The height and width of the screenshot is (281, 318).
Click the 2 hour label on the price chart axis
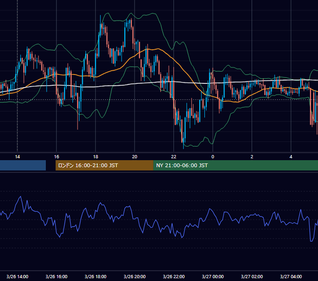(252, 157)
